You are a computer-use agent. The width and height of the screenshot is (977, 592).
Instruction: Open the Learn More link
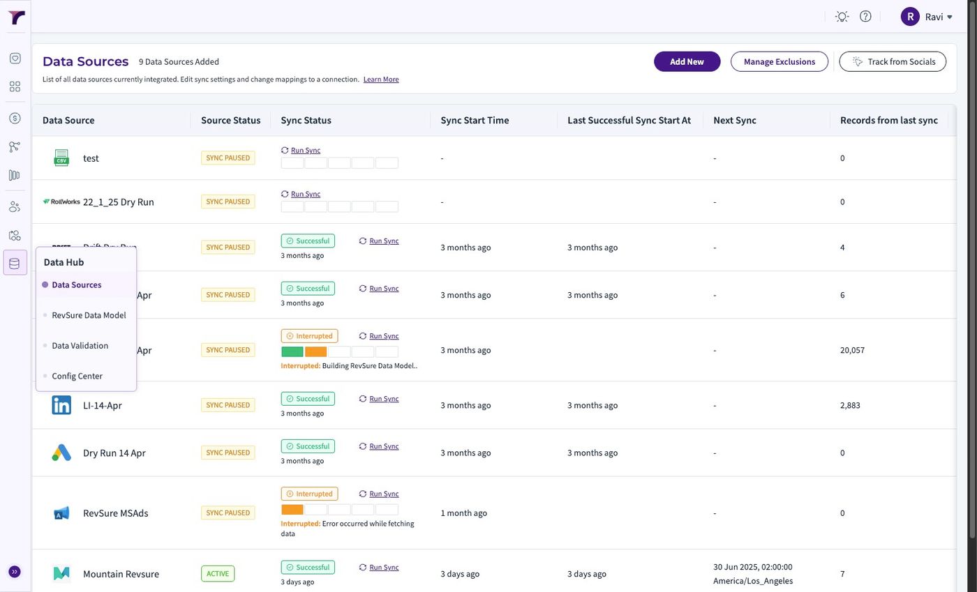(x=381, y=79)
